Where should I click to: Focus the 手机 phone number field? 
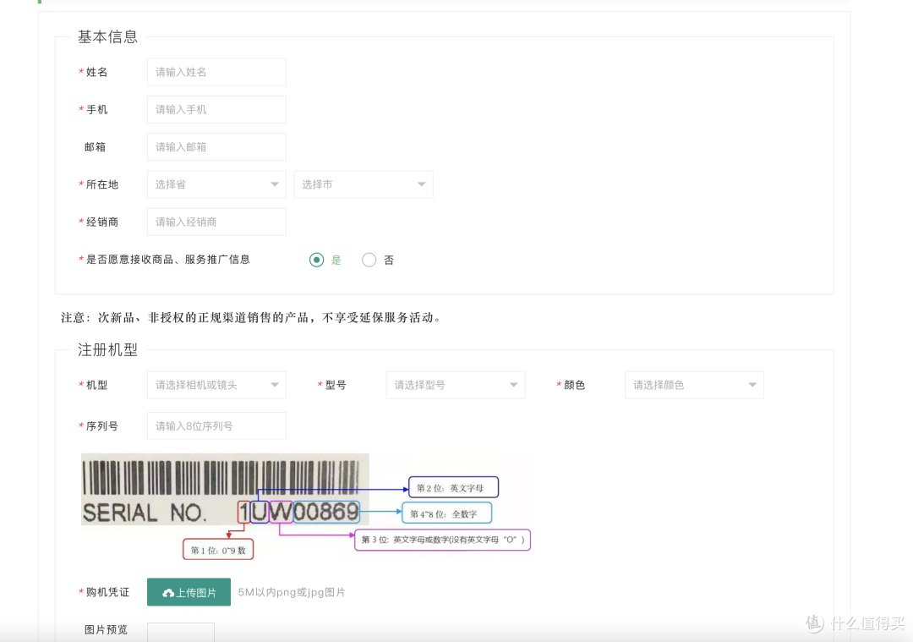[216, 109]
